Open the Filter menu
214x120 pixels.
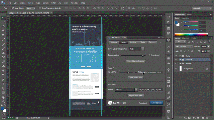pyautogui.click(x=53, y=3)
